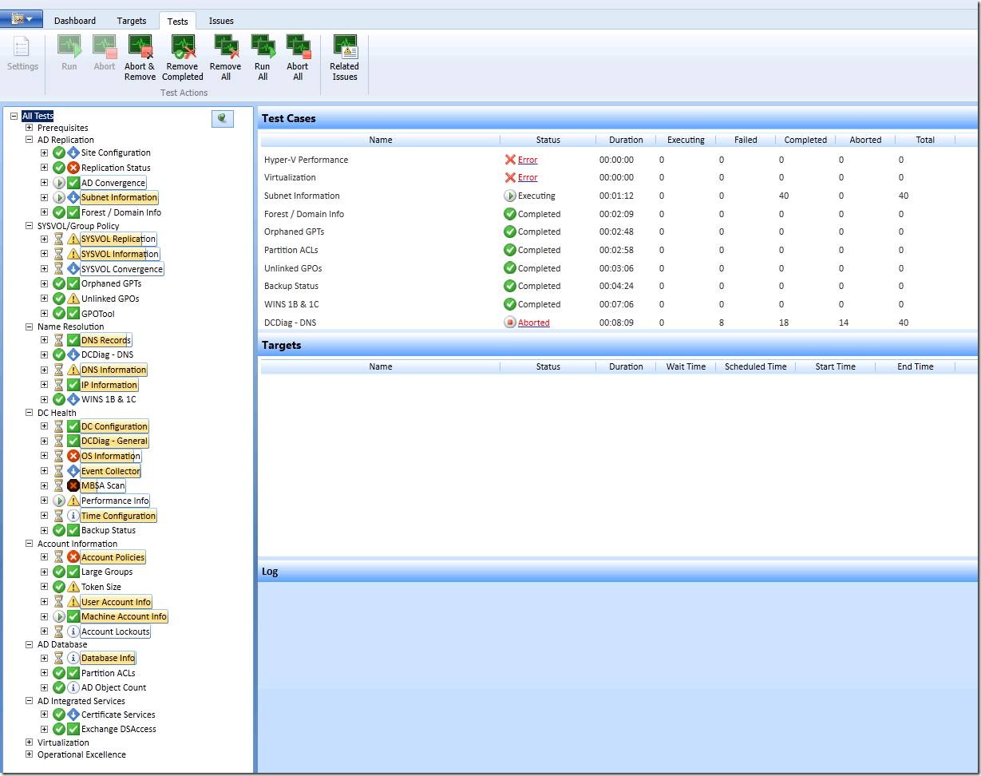The width and height of the screenshot is (981, 776).
Task: Expand the Operational Excellence node
Action: (30, 754)
